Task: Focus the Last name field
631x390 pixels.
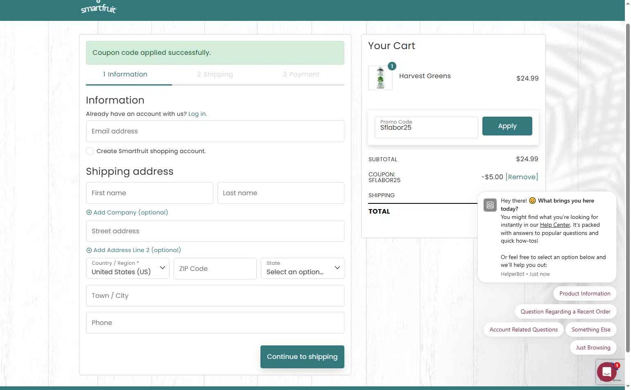Action: 281,193
